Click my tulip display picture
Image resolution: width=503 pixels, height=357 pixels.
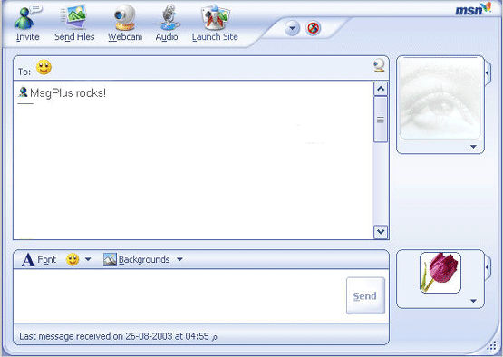tap(440, 273)
